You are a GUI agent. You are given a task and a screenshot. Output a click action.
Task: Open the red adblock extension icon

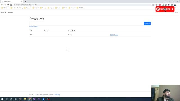(x=160, y=5)
